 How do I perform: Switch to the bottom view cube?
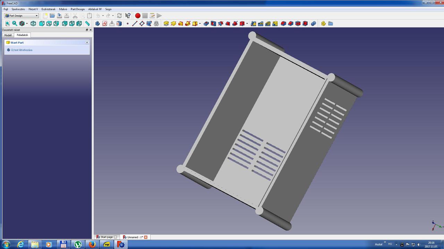(x=72, y=24)
